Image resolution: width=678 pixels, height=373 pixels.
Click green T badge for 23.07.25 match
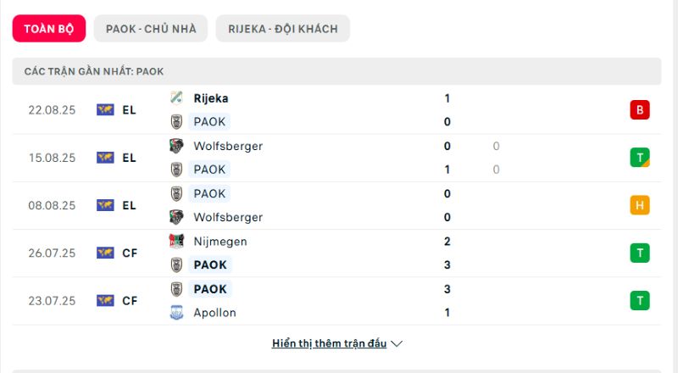pyautogui.click(x=640, y=300)
